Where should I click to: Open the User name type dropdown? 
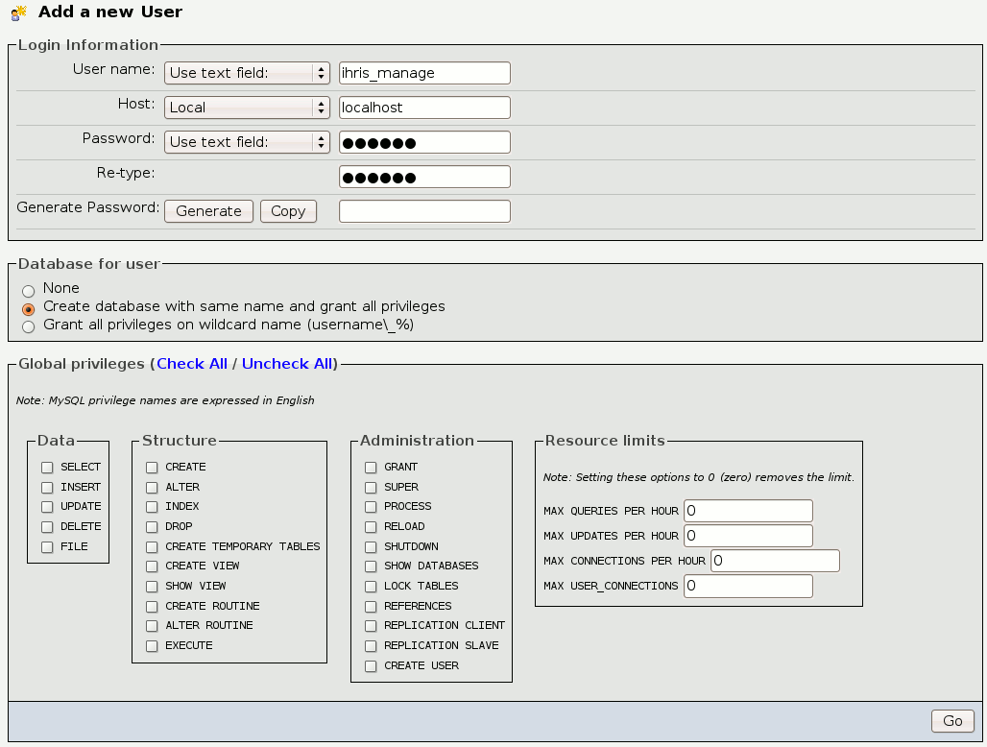point(247,73)
